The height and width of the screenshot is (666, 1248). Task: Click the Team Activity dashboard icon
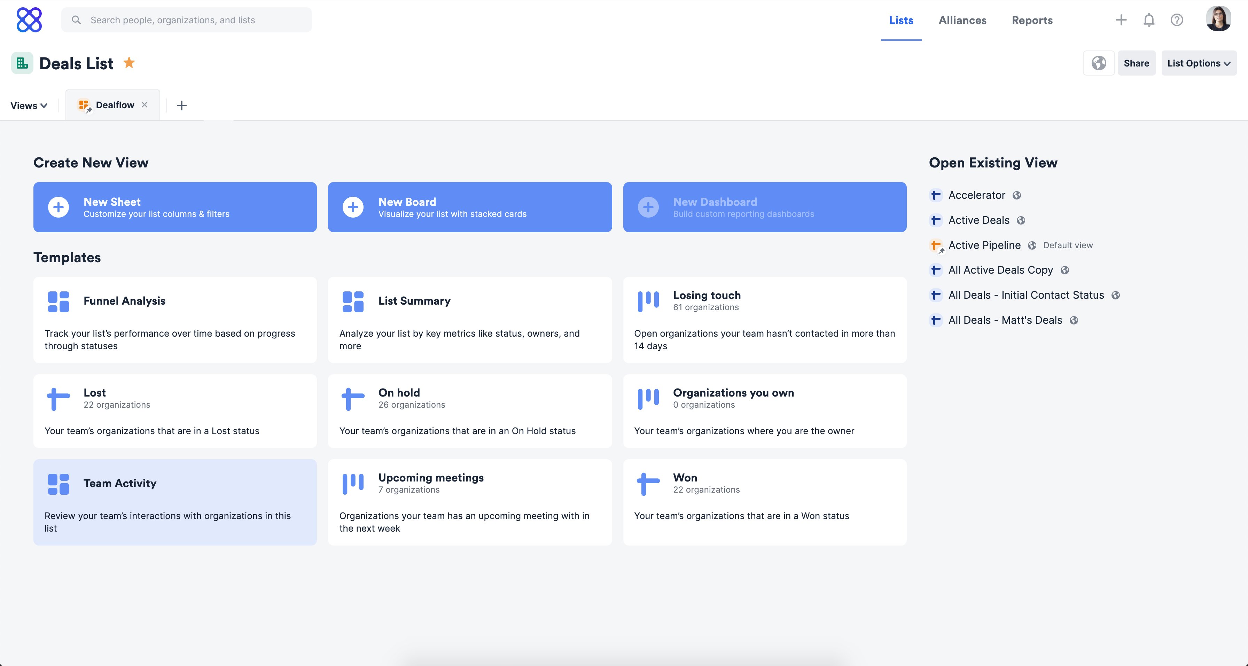coord(58,484)
